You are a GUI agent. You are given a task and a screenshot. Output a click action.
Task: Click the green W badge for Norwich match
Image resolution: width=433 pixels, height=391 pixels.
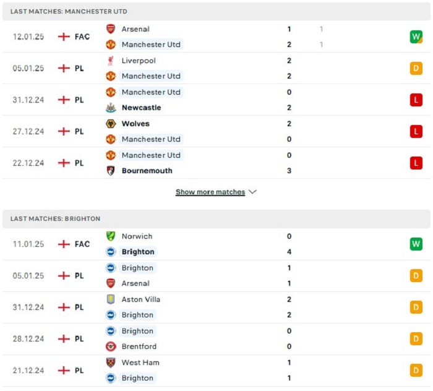pos(416,244)
